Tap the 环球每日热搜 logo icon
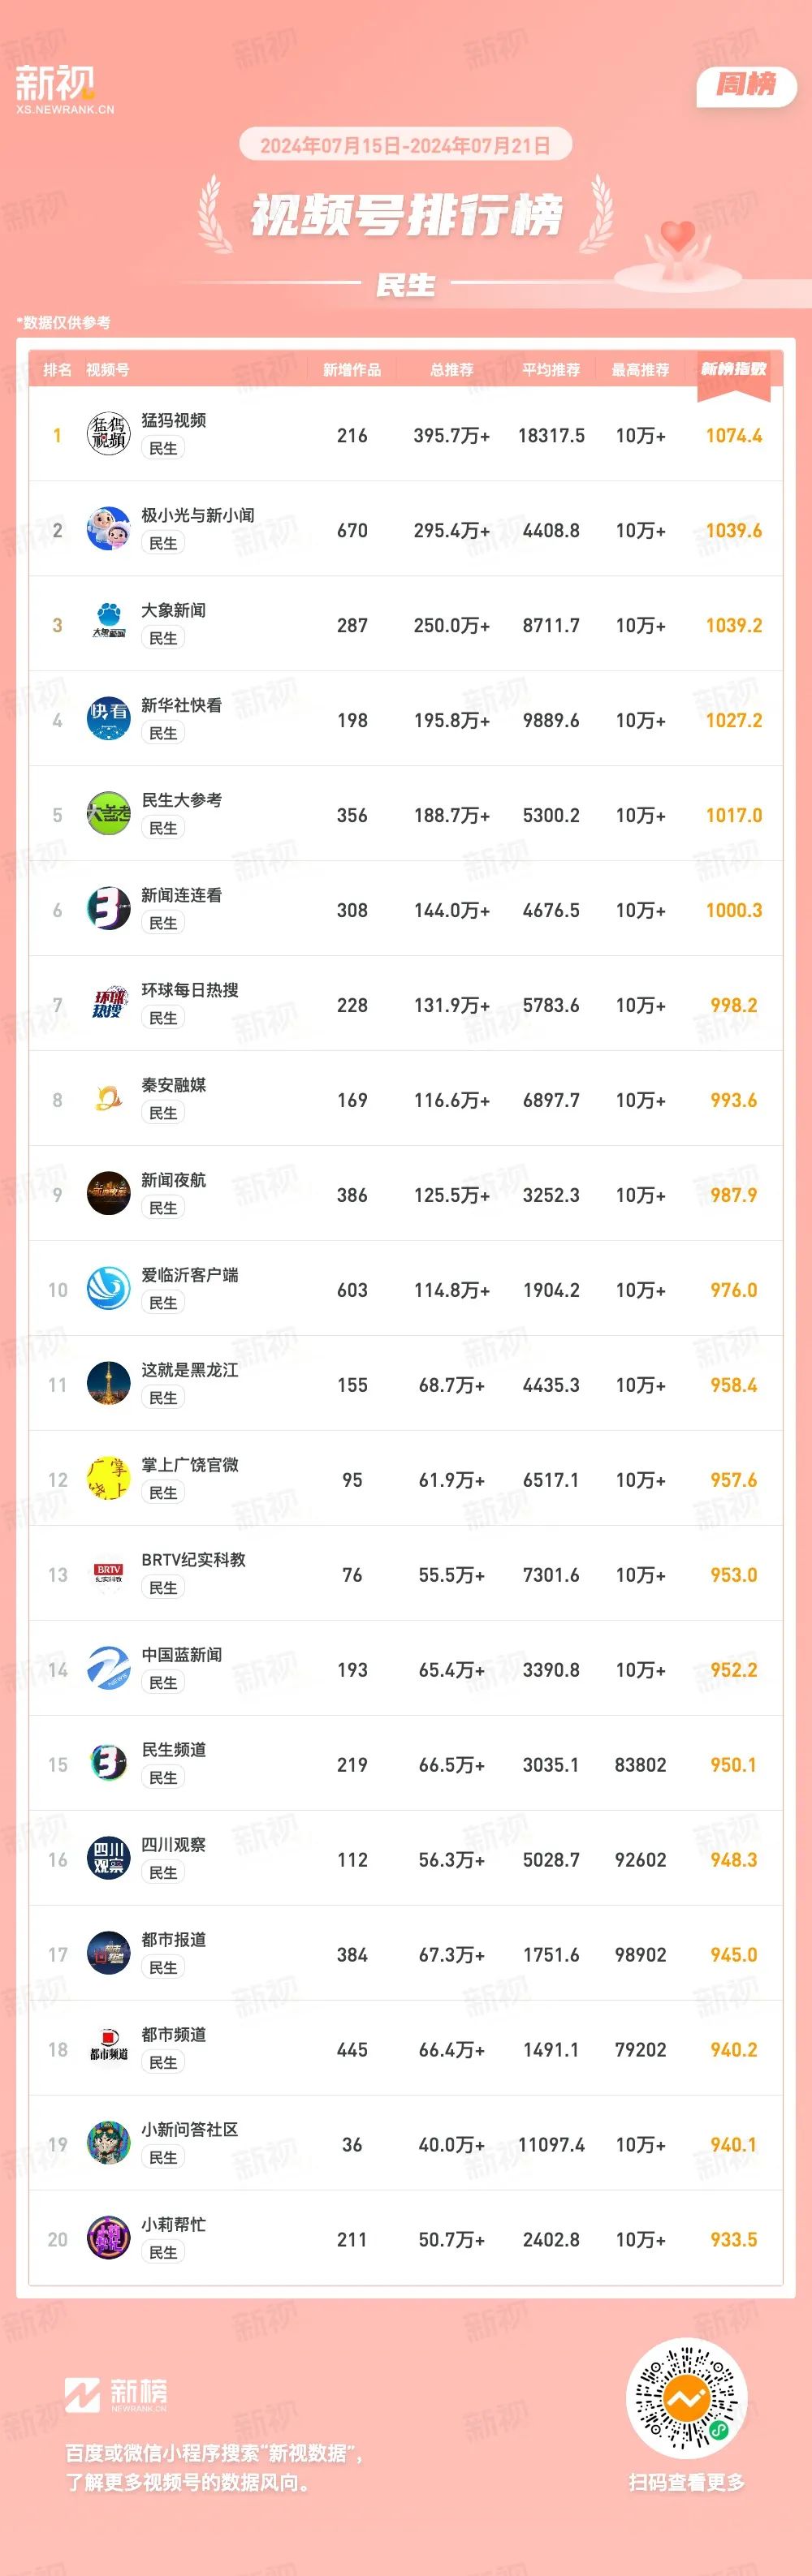Viewport: 812px width, 2576px height. click(108, 1004)
